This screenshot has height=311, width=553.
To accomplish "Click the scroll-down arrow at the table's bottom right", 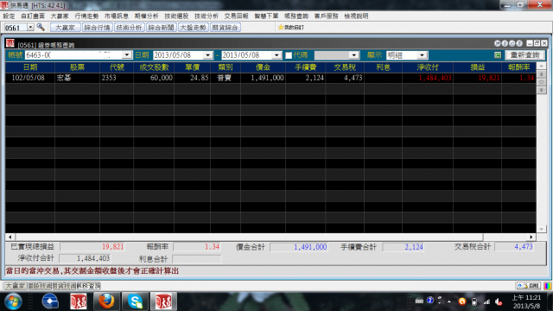I will click(542, 229).
